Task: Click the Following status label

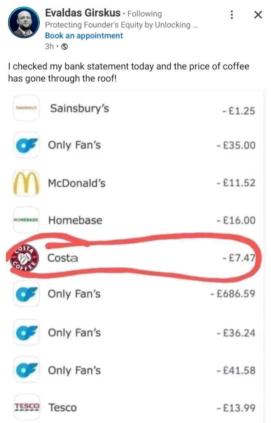Action: 145,14
